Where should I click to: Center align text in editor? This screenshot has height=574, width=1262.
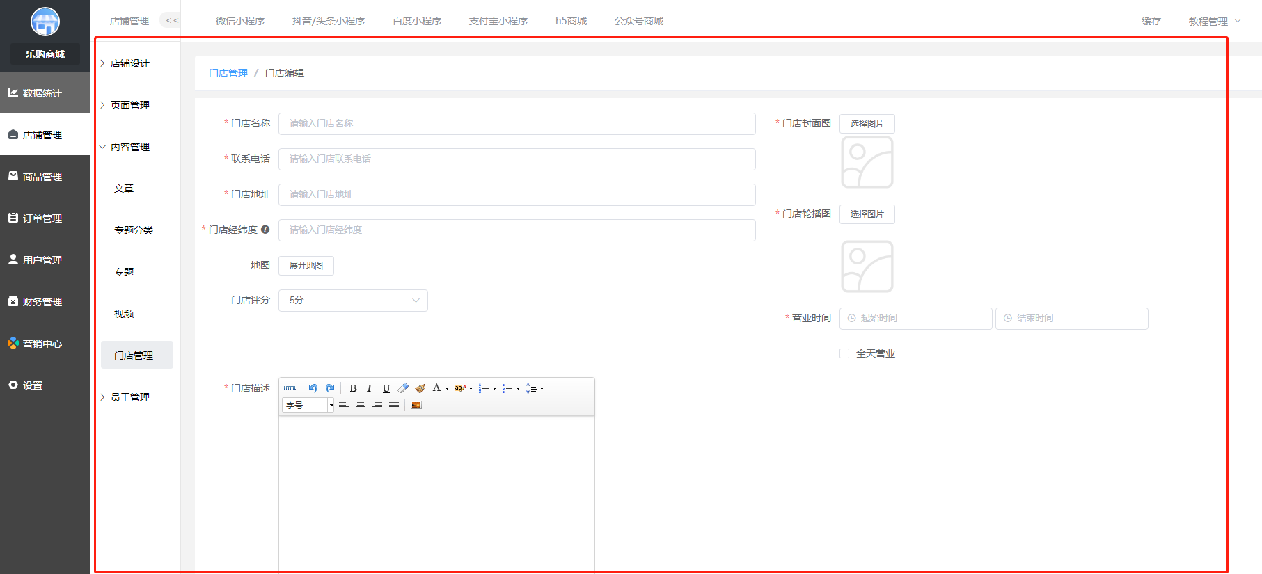click(361, 405)
